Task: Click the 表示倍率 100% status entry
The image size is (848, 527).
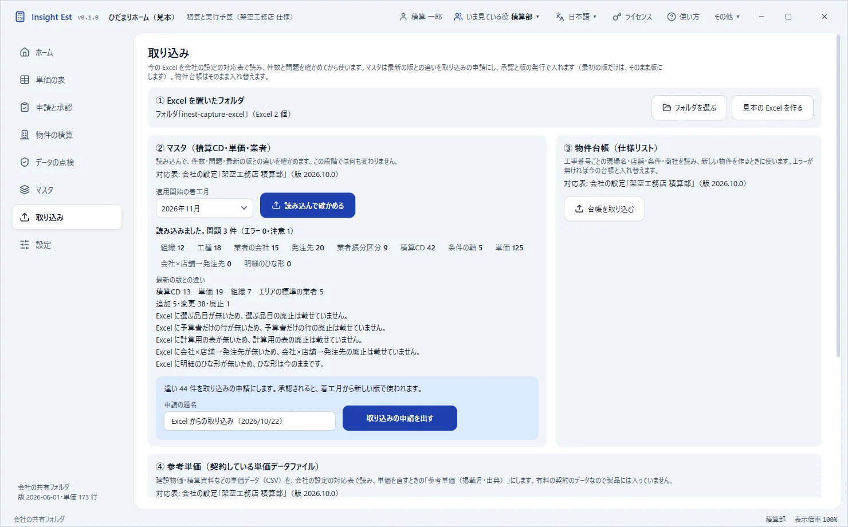Action: tap(816, 520)
